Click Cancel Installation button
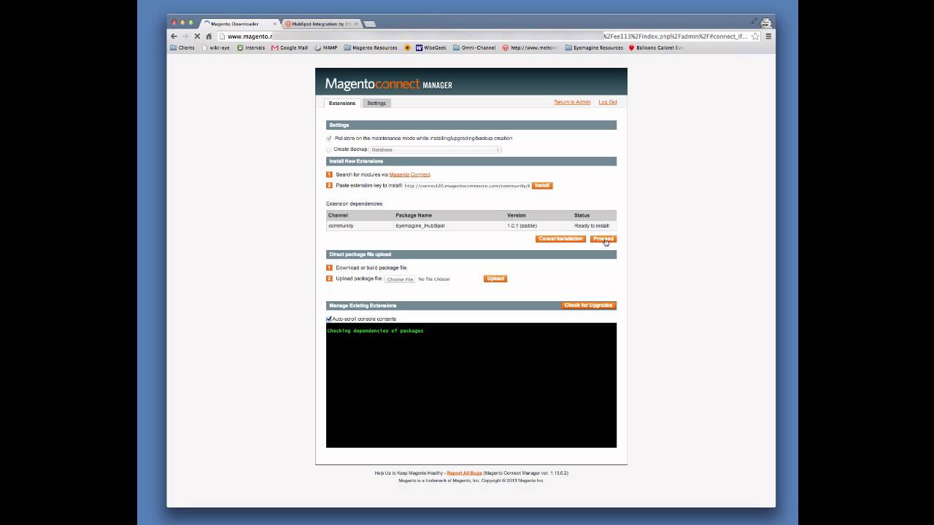934x525 pixels. pos(560,238)
